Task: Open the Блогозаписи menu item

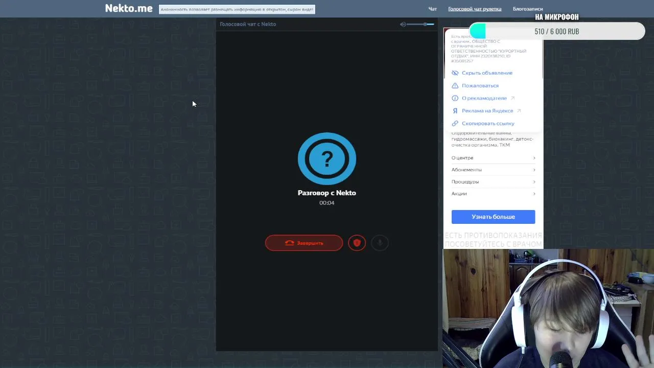Action: pos(528,9)
